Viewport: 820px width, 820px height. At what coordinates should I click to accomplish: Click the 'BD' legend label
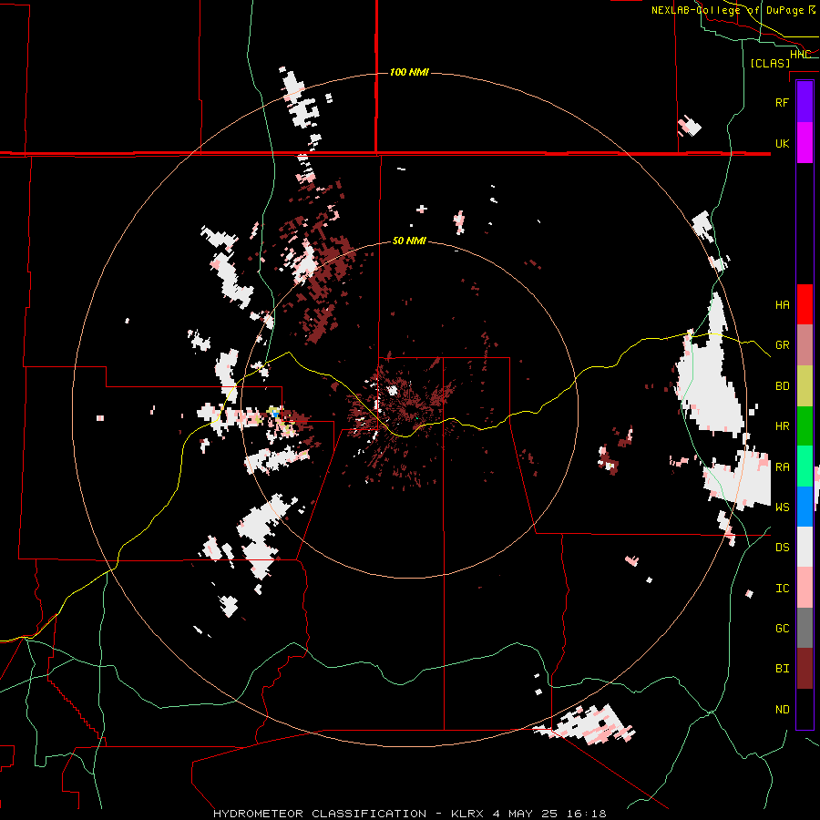click(x=783, y=386)
